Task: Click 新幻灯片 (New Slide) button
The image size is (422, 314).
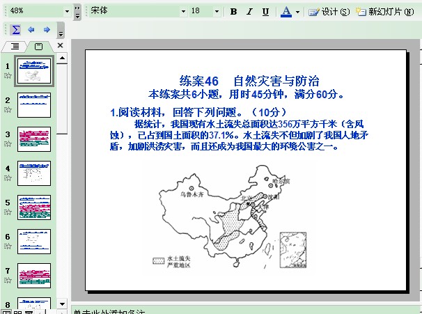Action: click(388, 12)
